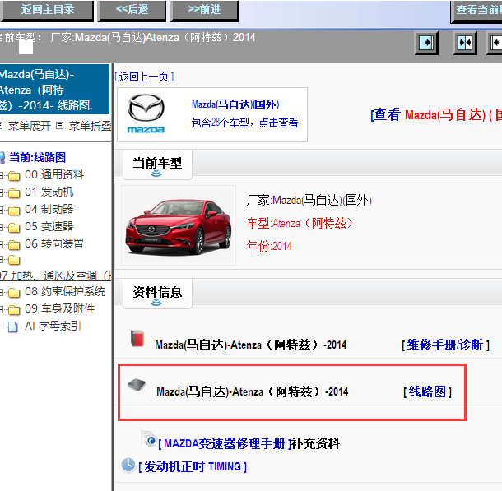Screen dimensions: 502x491
Task: Click the 车型:Atenza(阿特兹) text
Action: click(x=300, y=223)
